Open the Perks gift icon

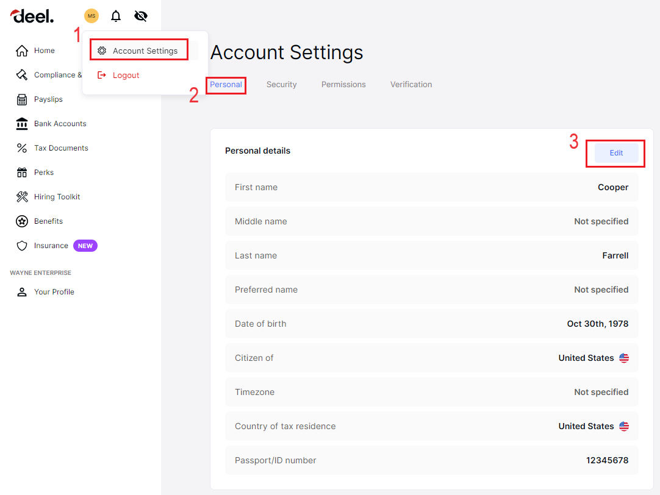(21, 172)
